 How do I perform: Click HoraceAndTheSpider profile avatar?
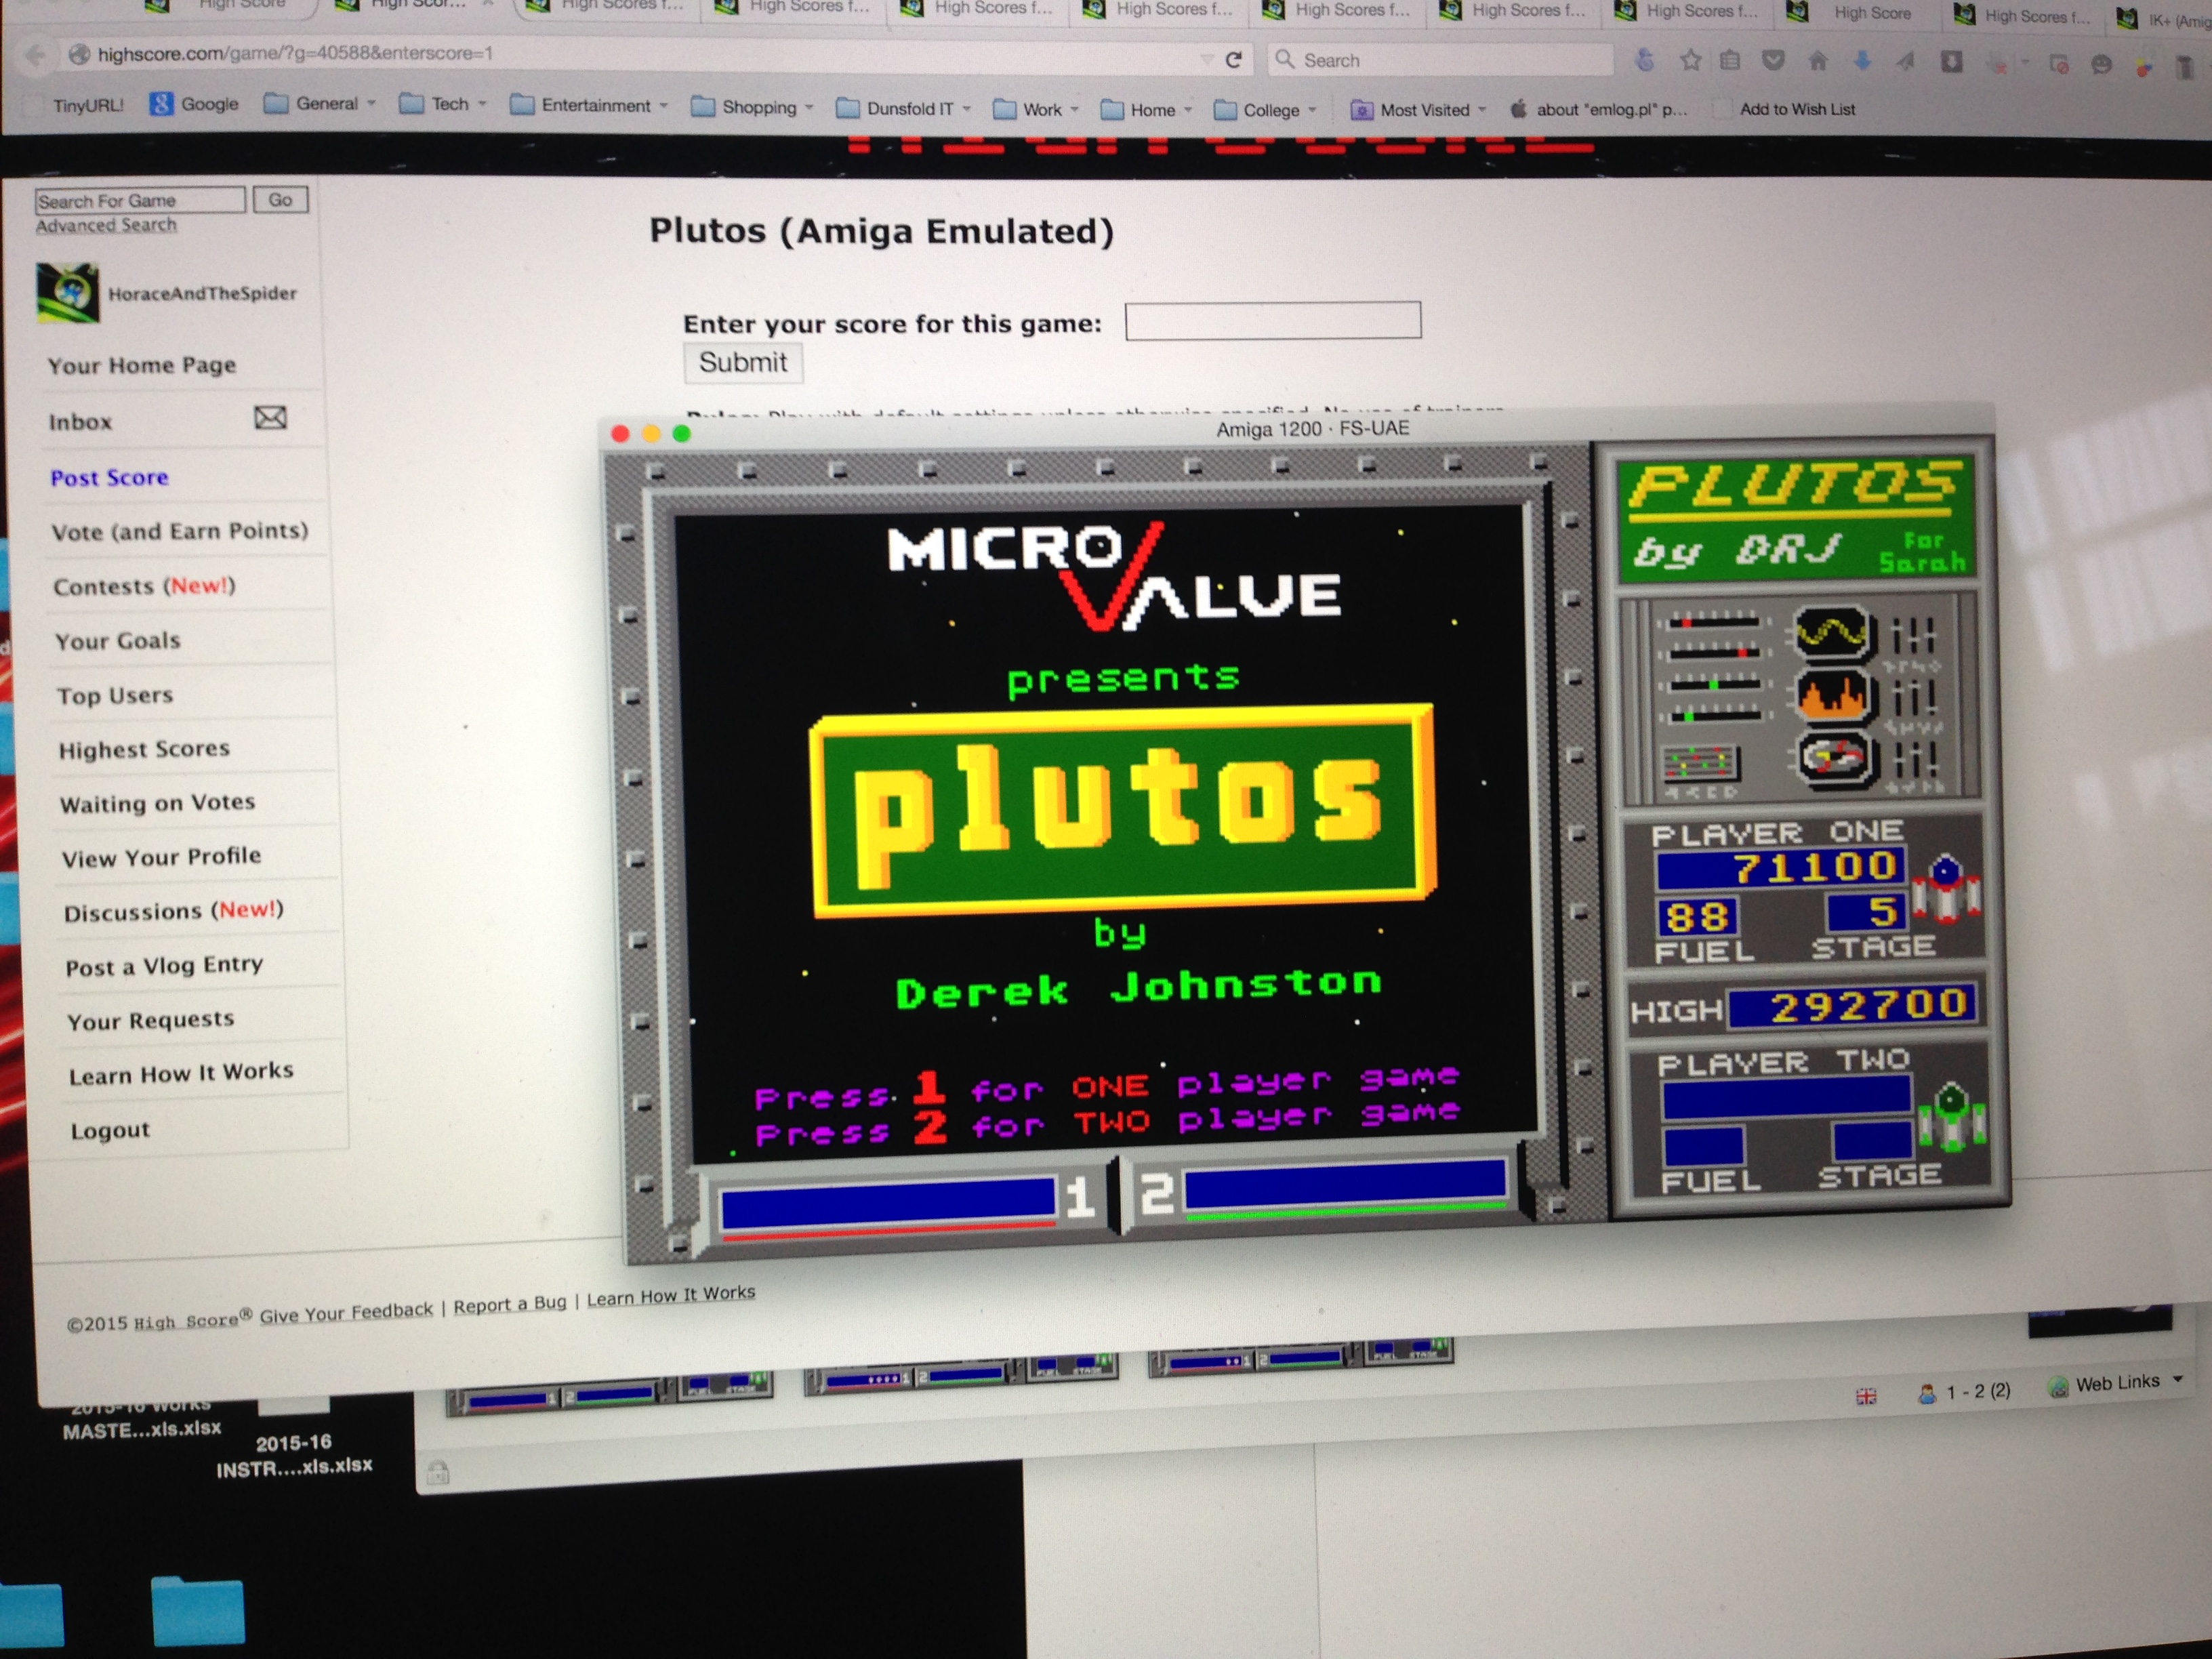tap(68, 292)
